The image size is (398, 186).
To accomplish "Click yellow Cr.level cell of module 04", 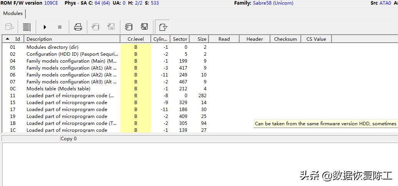I will click(x=136, y=61).
